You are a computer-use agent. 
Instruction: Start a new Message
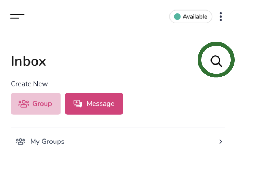point(94,104)
